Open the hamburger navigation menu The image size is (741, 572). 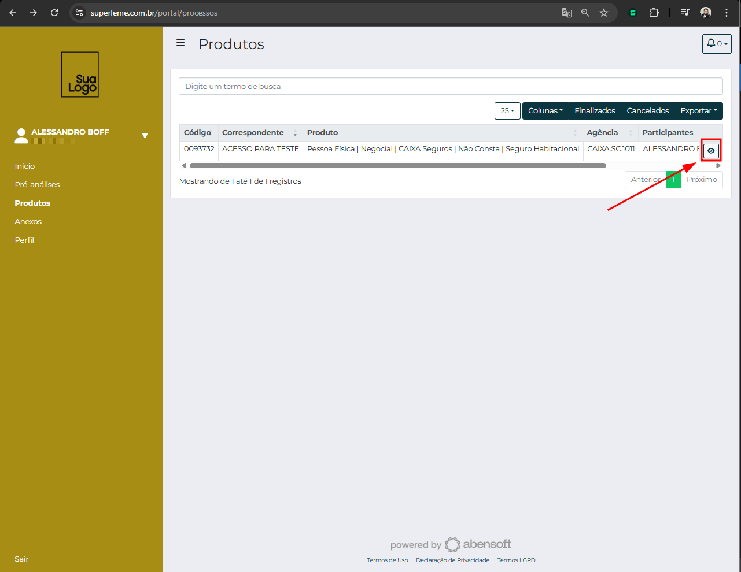tap(180, 43)
